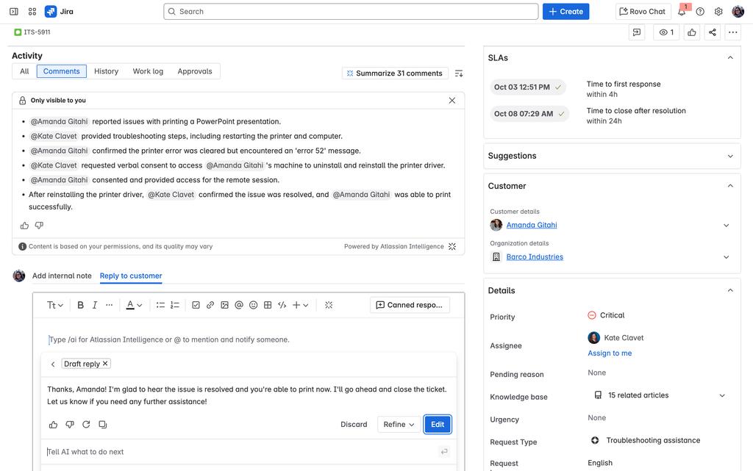The image size is (753, 471).
Task: Open Amanda Gitahi customer link
Action: [532, 226]
